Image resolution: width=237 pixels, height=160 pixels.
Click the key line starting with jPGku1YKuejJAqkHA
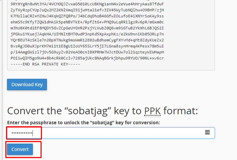(87, 34)
